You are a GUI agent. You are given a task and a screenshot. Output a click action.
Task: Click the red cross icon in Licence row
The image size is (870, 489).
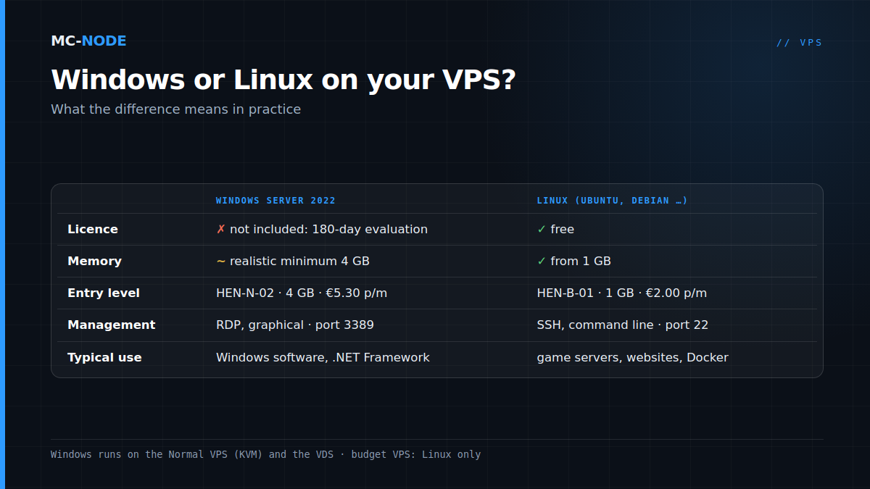pyautogui.click(x=221, y=229)
